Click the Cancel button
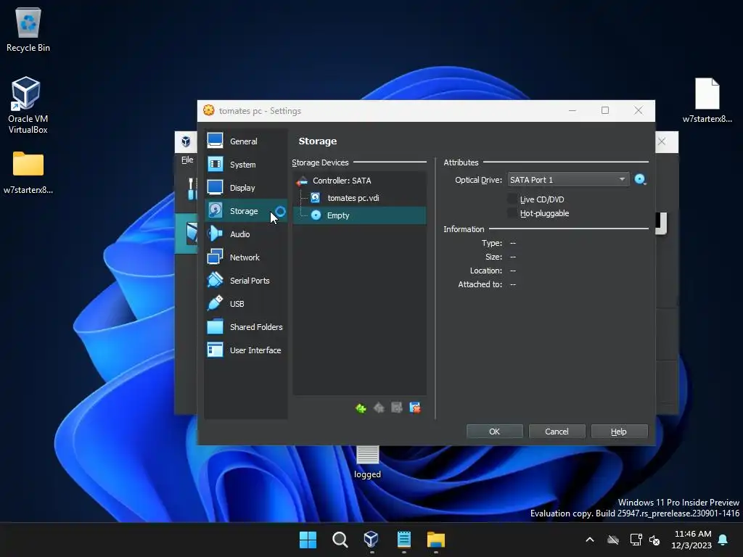 (x=557, y=432)
